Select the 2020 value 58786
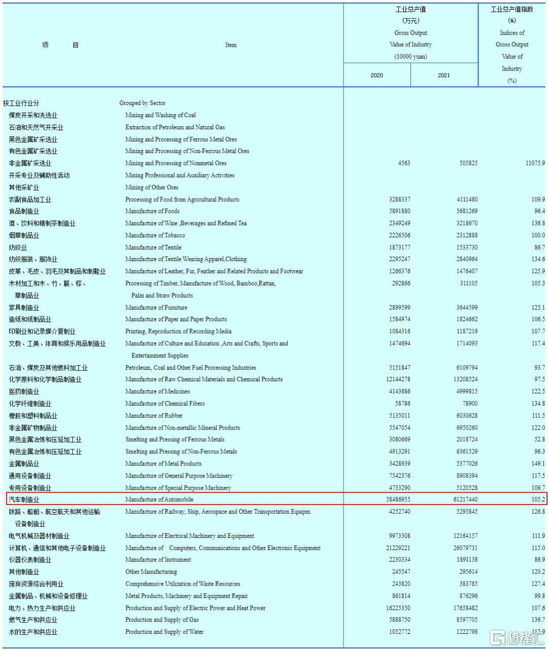 pyautogui.click(x=403, y=404)
